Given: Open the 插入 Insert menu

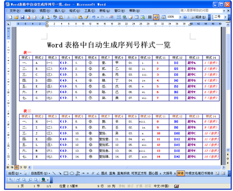Looking at the screenshot, I should click(x=60, y=11).
